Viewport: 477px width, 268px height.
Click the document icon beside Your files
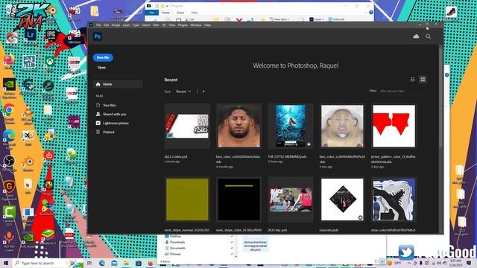tap(98, 105)
